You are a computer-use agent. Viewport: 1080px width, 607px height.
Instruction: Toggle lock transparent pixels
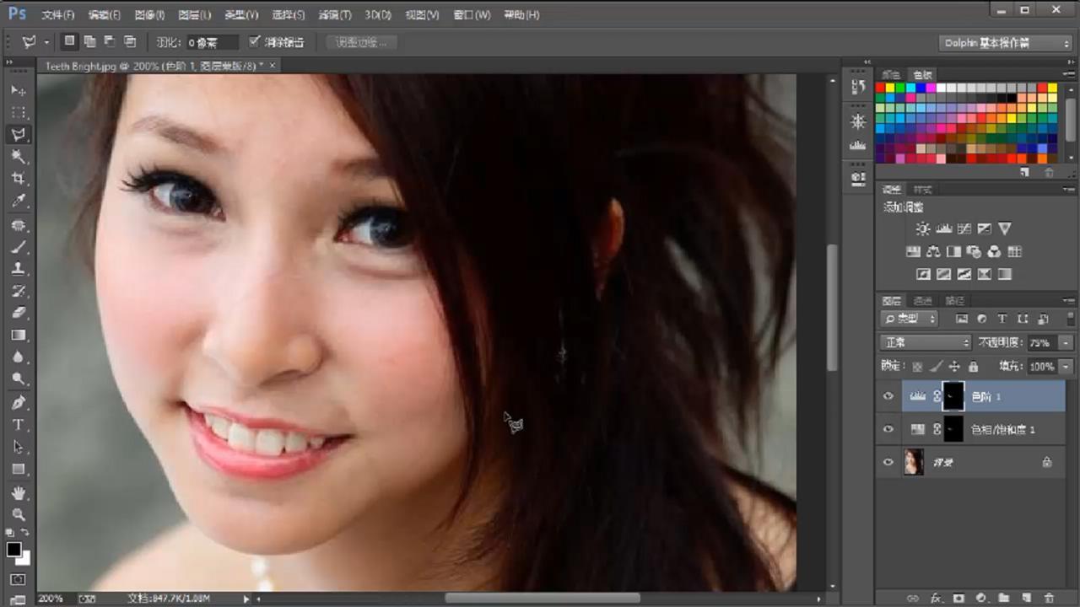917,367
